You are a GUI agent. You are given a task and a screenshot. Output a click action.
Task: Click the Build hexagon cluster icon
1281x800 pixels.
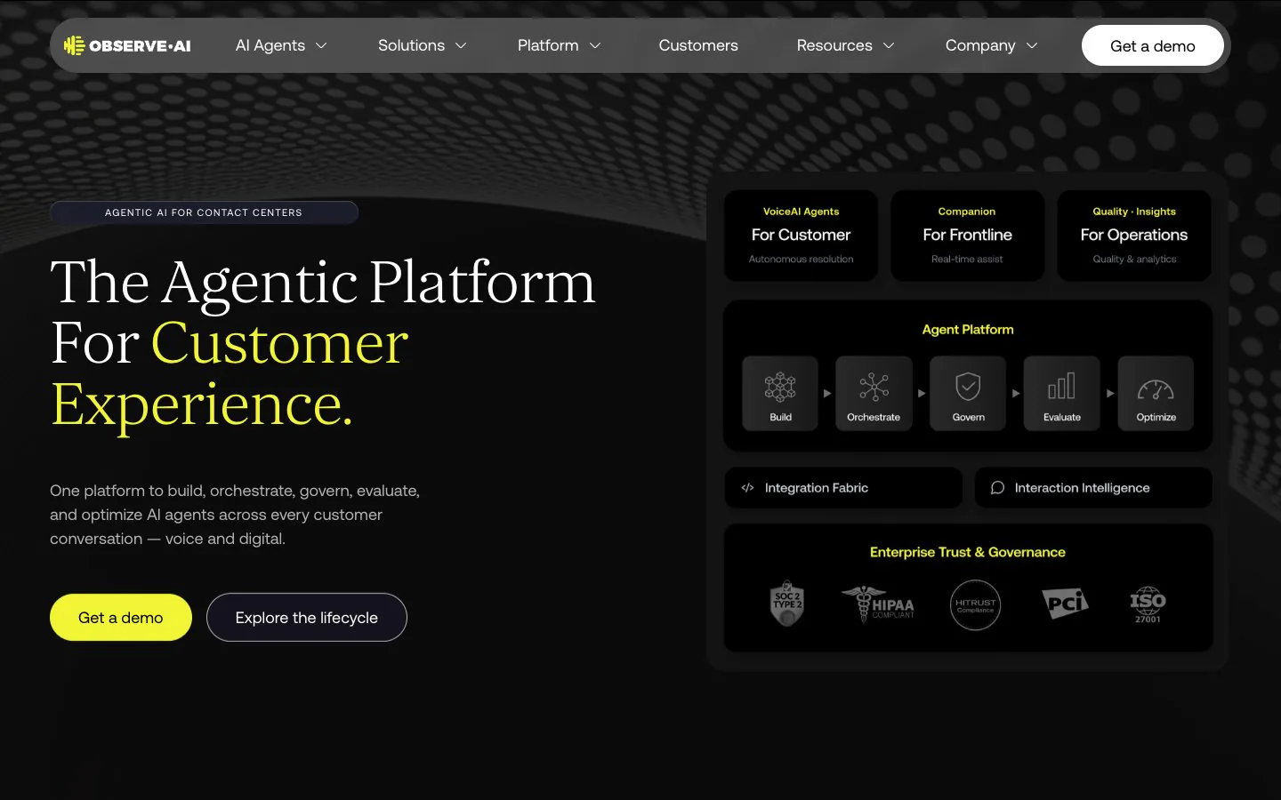[x=780, y=387]
